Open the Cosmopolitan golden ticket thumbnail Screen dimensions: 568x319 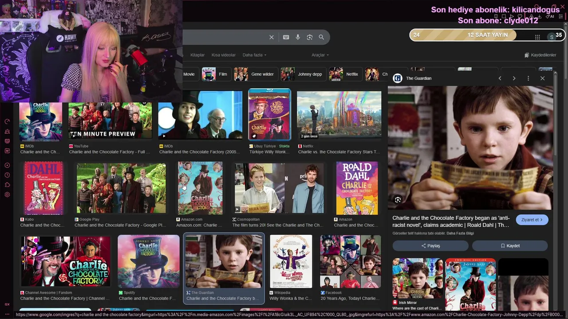tap(279, 188)
